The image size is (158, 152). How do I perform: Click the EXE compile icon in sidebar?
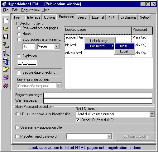[6, 53]
